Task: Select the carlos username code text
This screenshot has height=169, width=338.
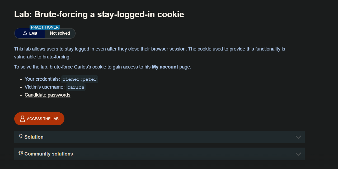Action: pos(76,87)
